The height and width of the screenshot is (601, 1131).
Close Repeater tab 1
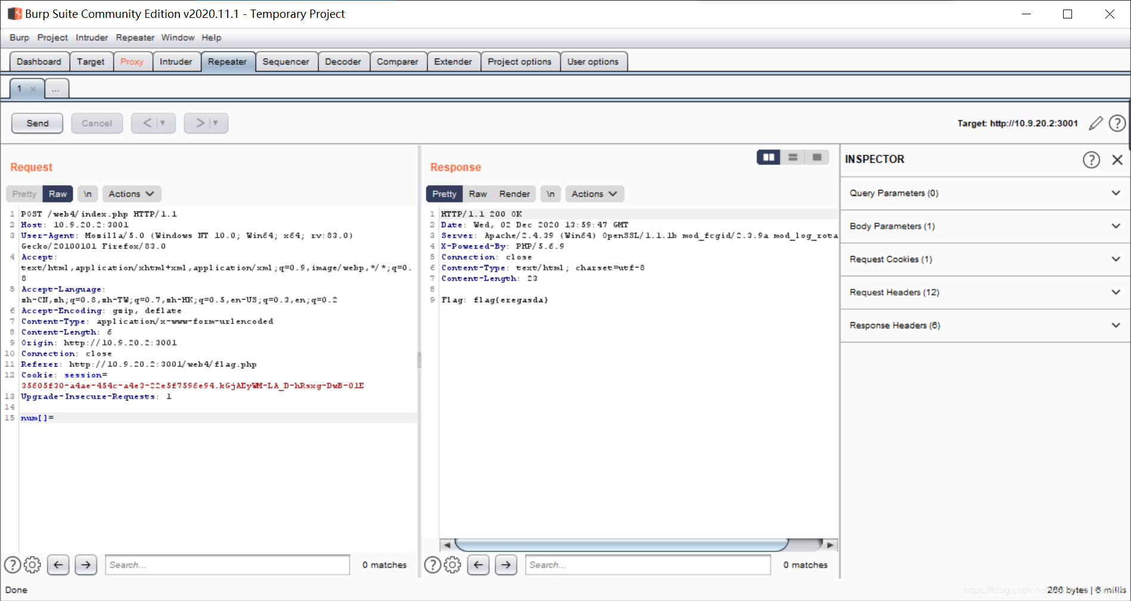pyautogui.click(x=33, y=89)
